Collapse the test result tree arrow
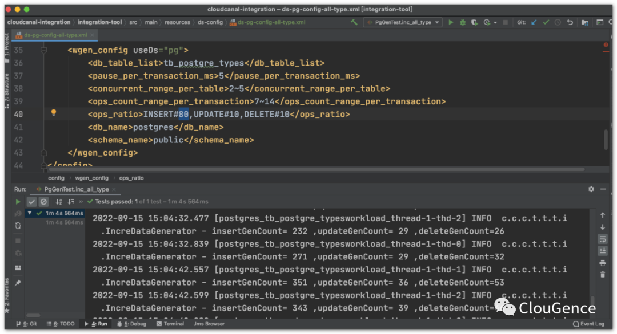 coord(30,213)
